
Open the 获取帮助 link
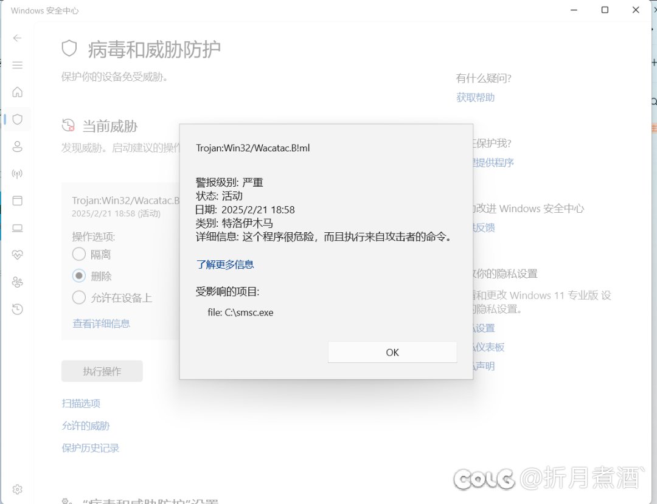(475, 98)
